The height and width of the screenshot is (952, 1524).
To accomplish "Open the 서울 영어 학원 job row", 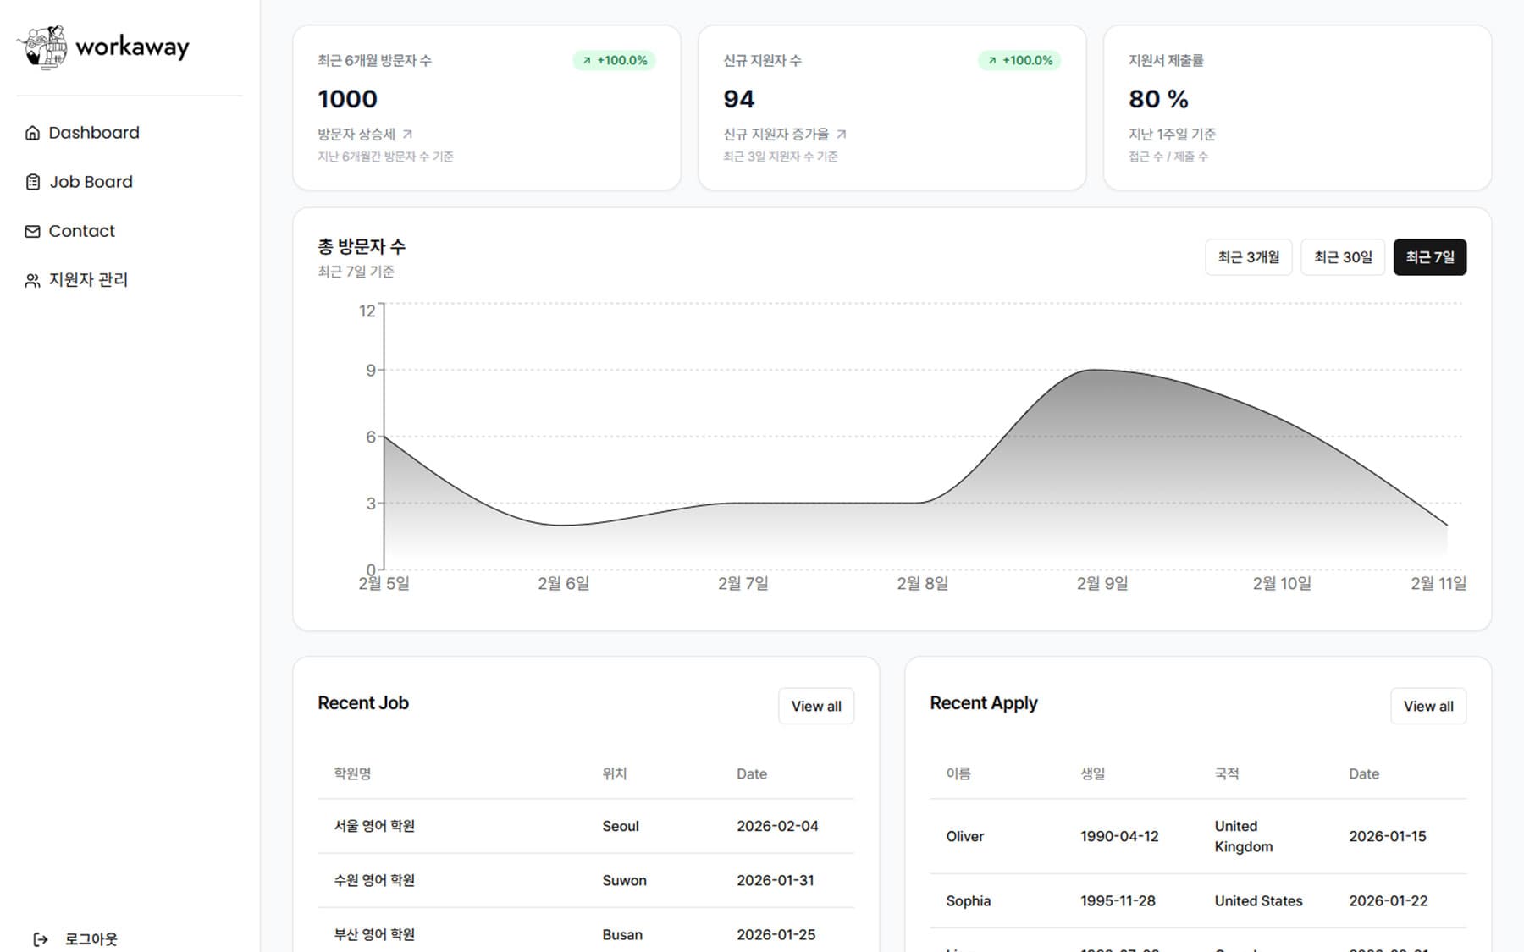I will click(x=374, y=826).
